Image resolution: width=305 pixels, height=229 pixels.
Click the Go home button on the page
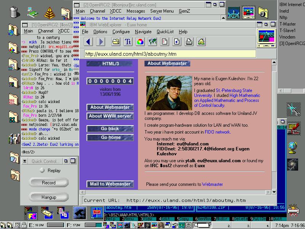coord(110,137)
